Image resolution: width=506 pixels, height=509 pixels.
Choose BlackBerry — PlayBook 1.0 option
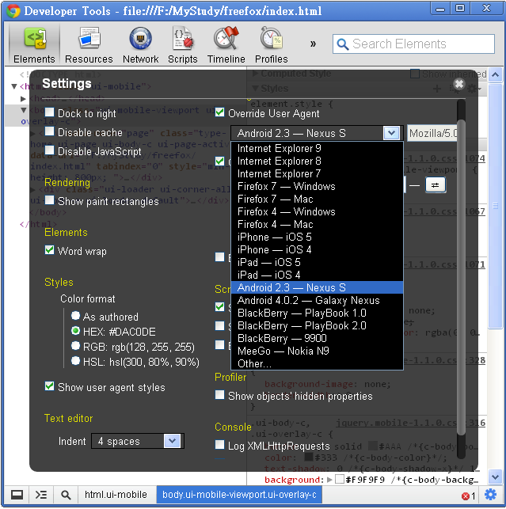[317, 313]
